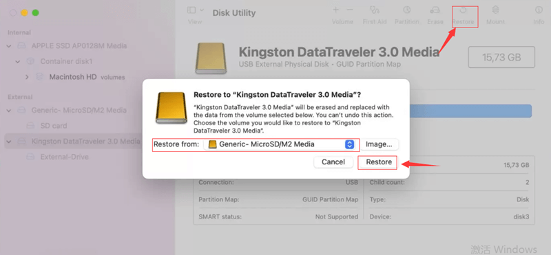Viewport: 551px width, 255px height.
Task: Select Generic- MicroSD/M2 Media in sidebar
Action: pos(79,110)
